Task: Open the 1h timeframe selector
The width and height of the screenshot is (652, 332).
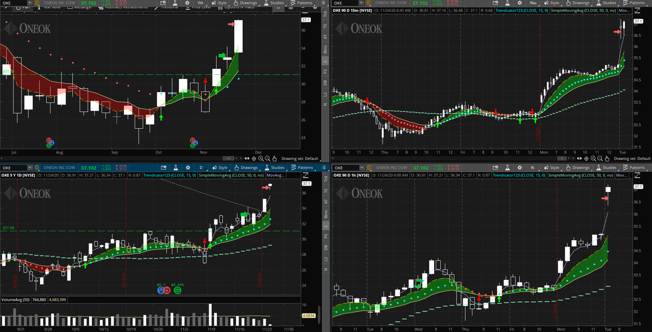Action: point(532,168)
